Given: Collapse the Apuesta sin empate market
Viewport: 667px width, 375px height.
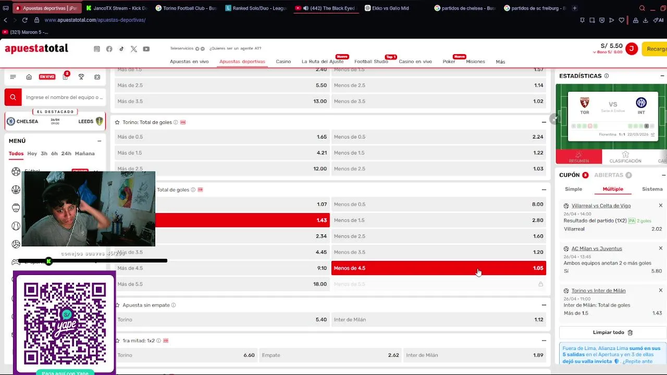Looking at the screenshot, I should coord(544,305).
